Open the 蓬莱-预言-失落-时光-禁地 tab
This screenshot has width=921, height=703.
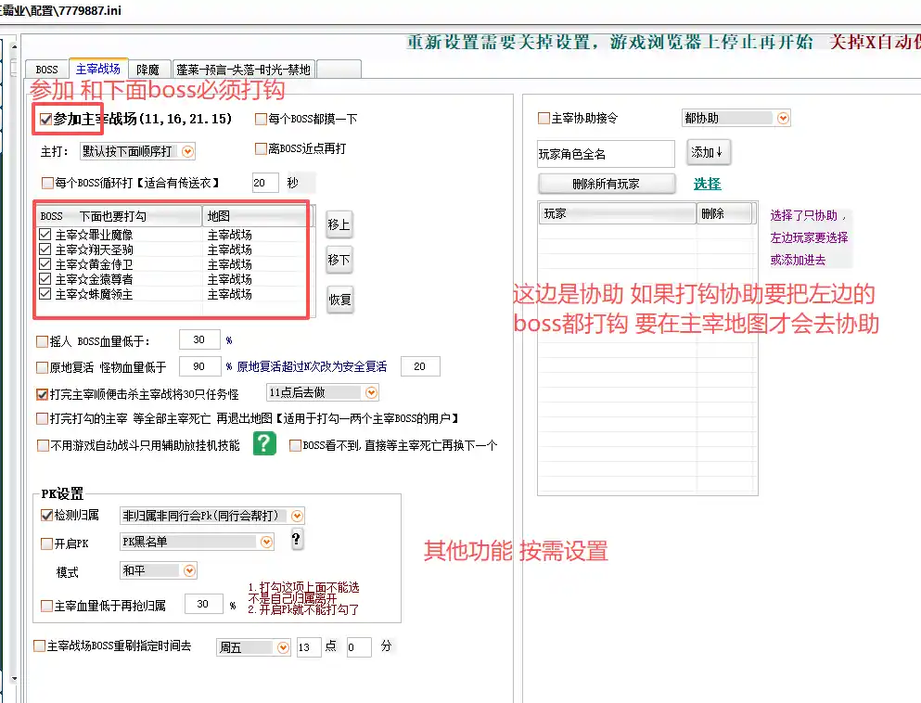[x=243, y=70]
